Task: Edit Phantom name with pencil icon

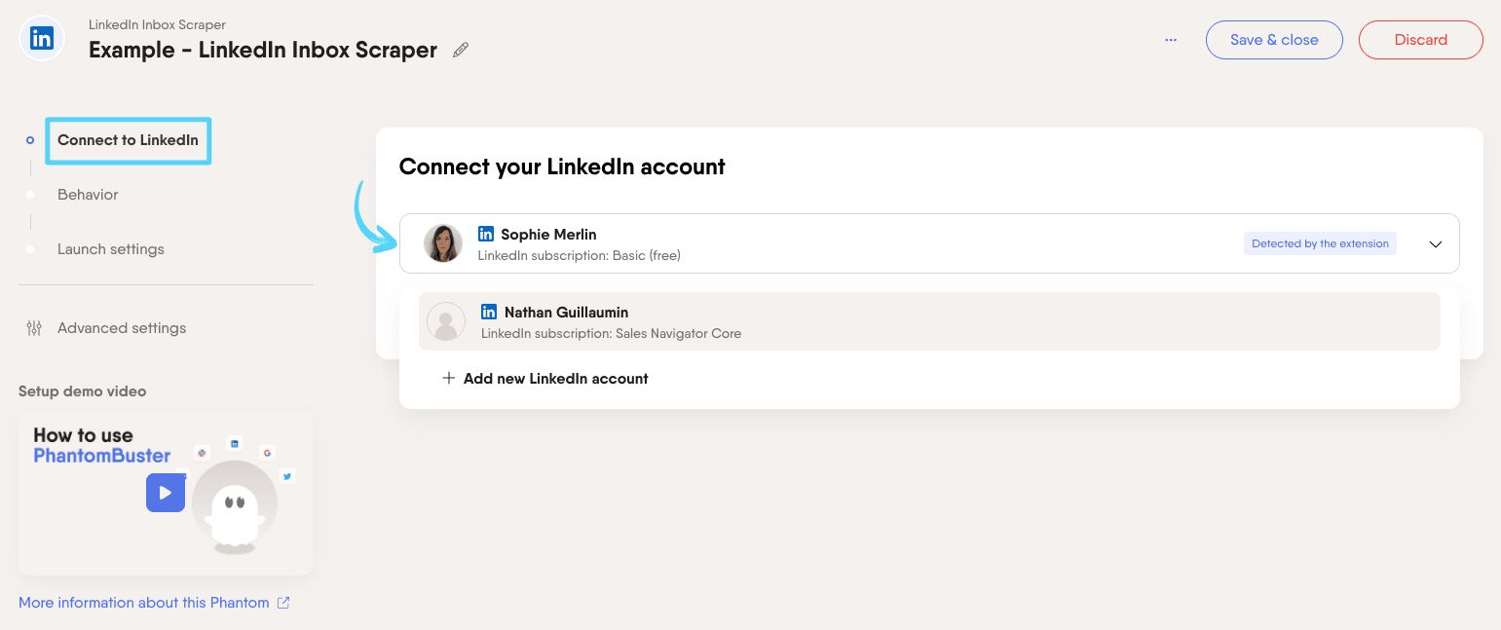Action: [461, 50]
